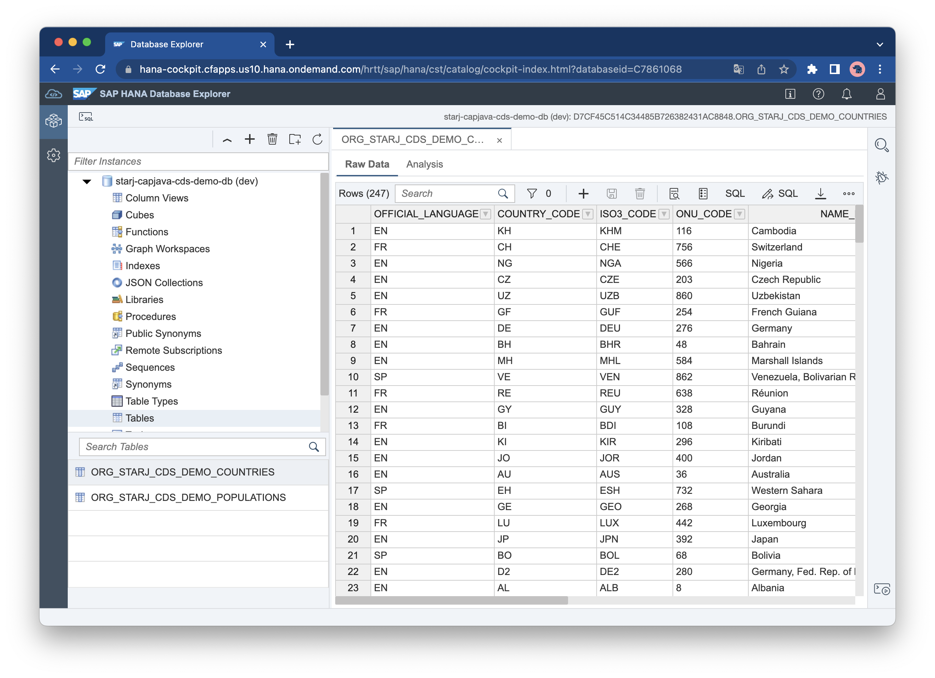Click the cloud icon beside SAP logo
Image resolution: width=935 pixels, height=678 pixels.
coord(54,94)
